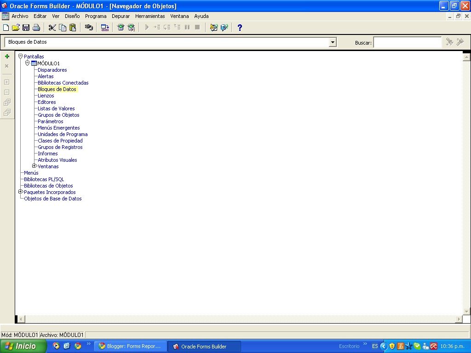This screenshot has height=353, width=471.
Task: Click the Expand All icon in side toolbar
Action: [x=7, y=102]
